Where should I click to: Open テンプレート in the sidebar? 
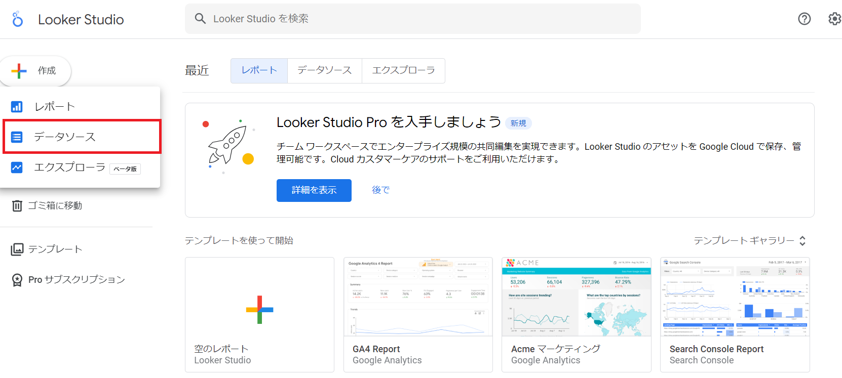pos(47,249)
